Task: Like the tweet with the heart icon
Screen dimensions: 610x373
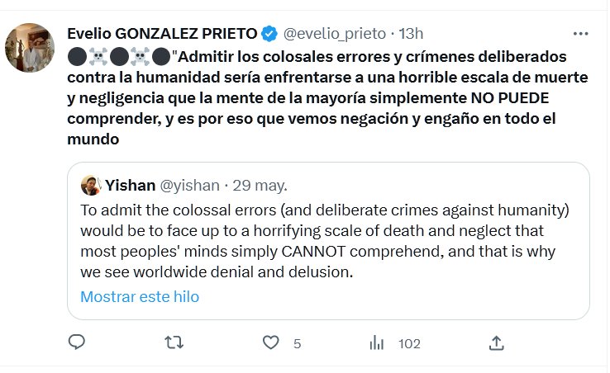Action: coord(271,342)
